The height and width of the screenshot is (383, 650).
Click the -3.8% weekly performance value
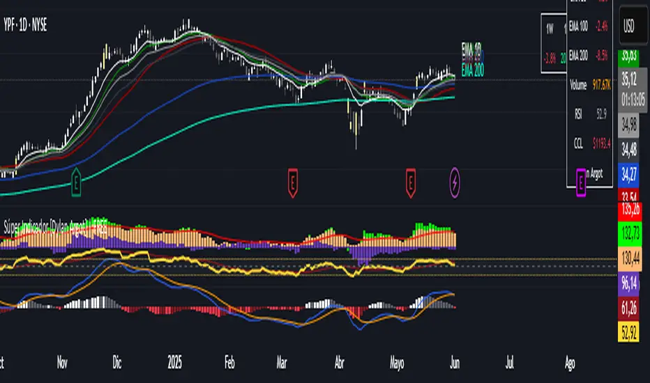[x=550, y=58]
